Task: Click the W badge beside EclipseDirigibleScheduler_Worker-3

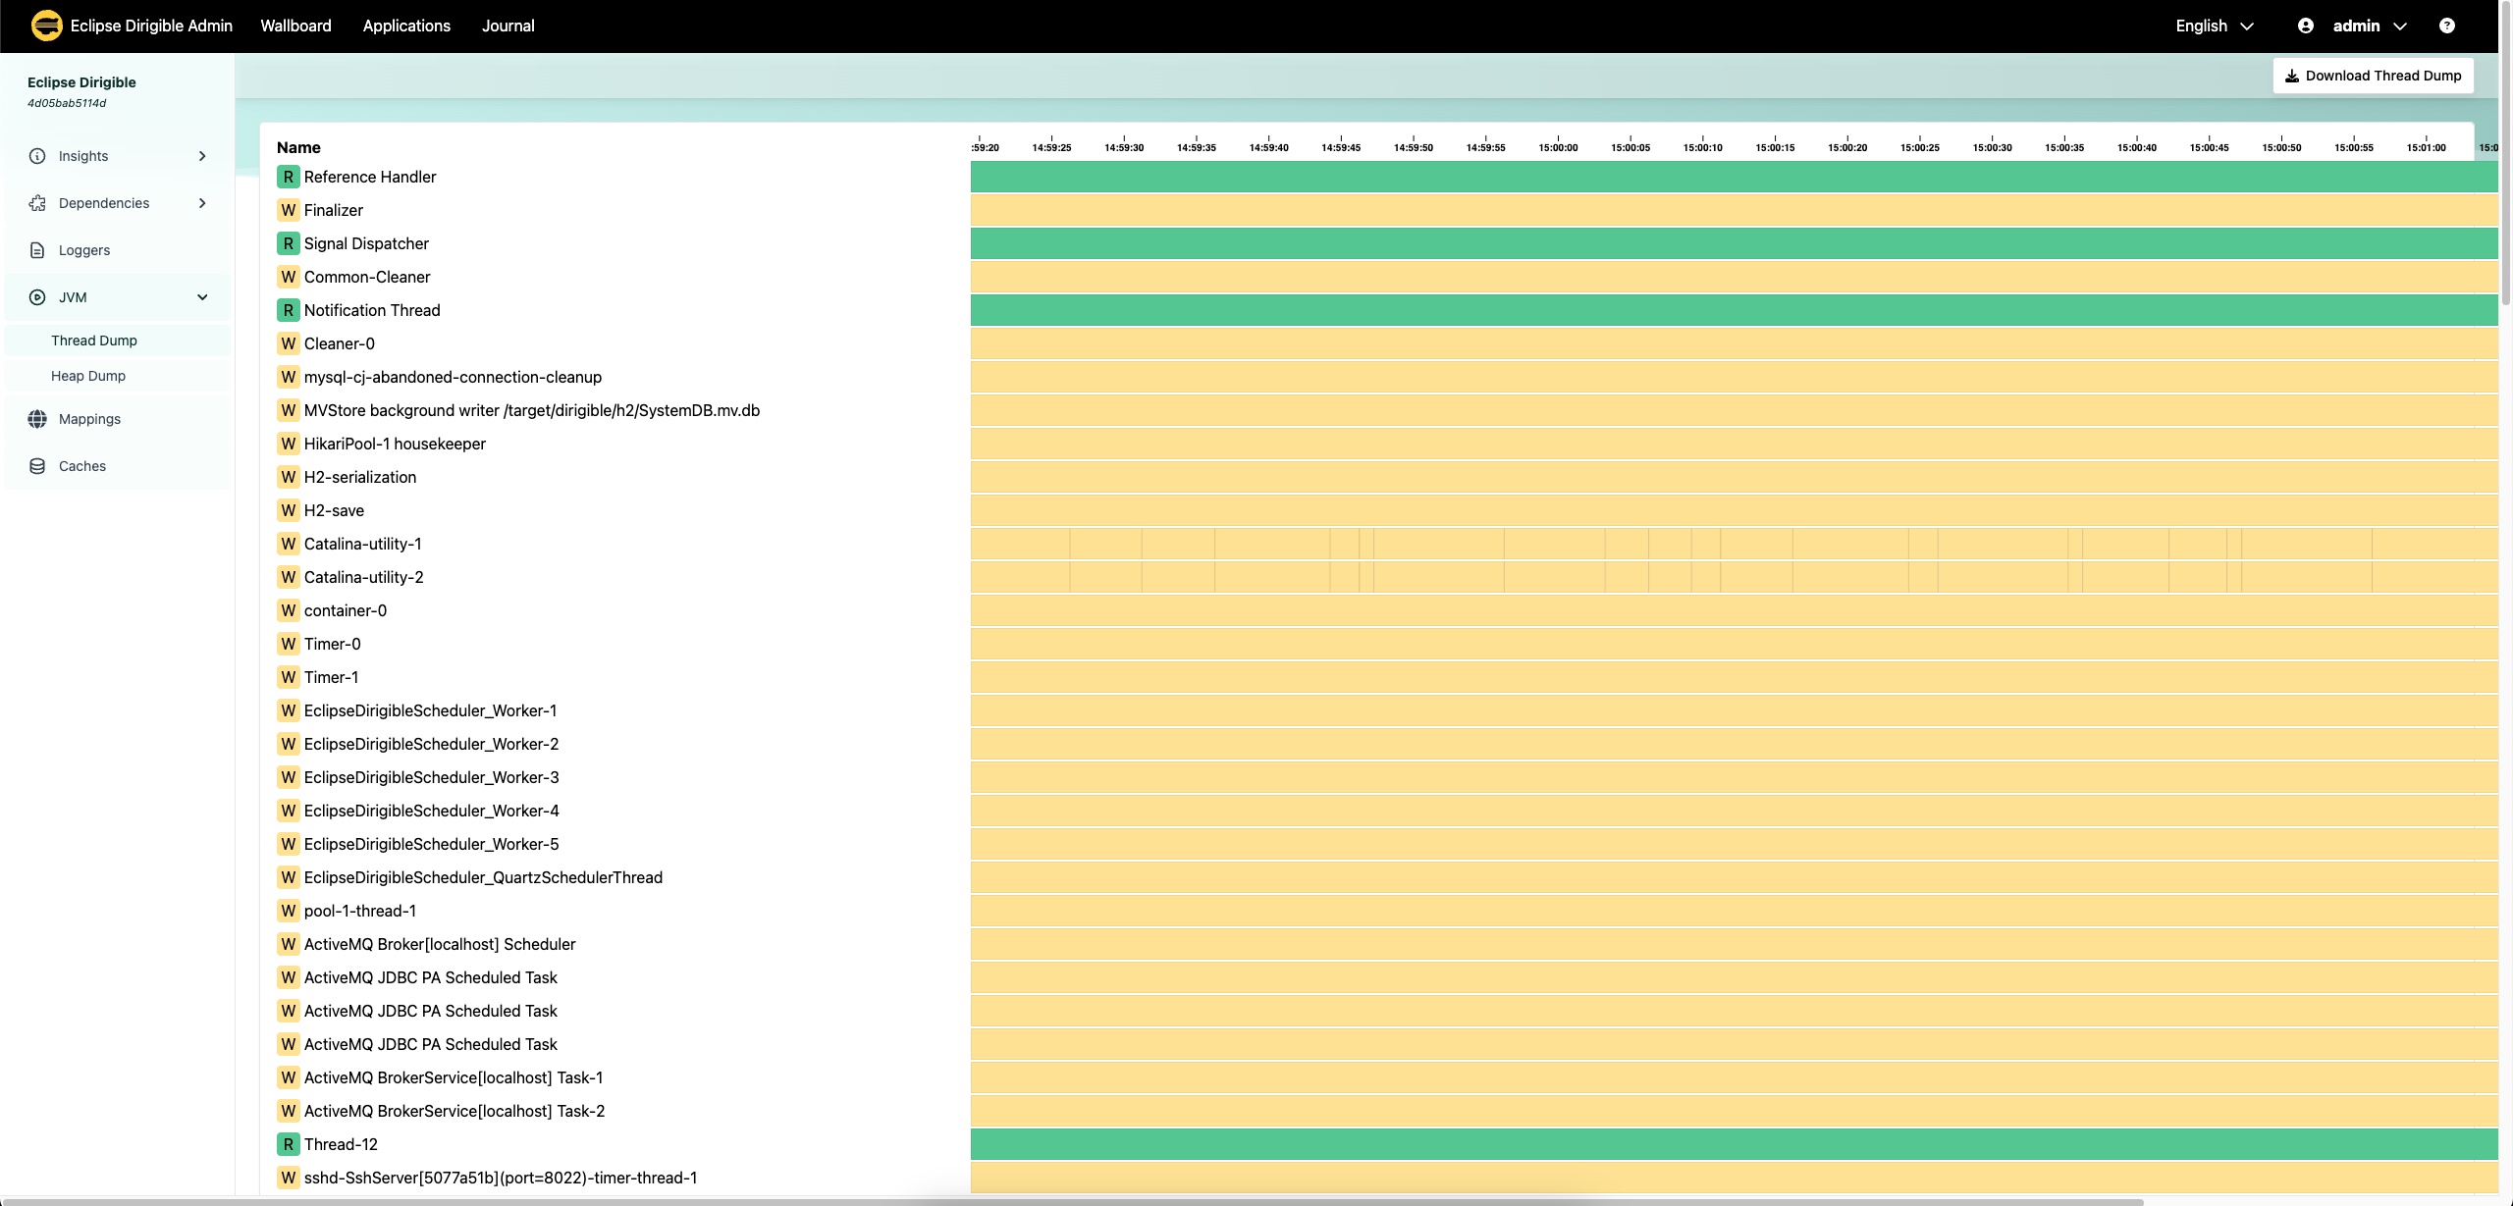Action: [x=288, y=777]
